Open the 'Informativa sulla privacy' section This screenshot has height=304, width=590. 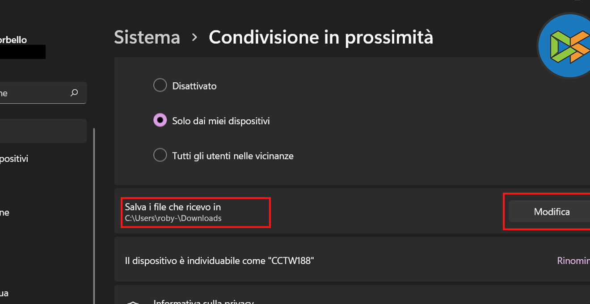point(203,301)
